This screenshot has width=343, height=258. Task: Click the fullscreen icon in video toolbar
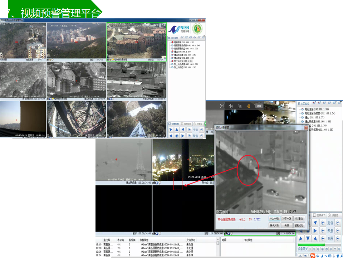click(x=222, y=106)
